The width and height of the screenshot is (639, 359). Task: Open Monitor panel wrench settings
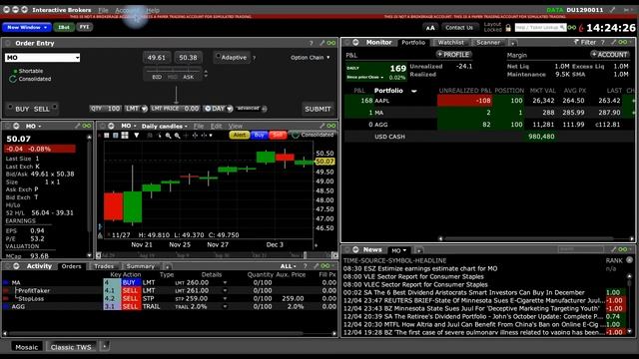tap(613, 42)
